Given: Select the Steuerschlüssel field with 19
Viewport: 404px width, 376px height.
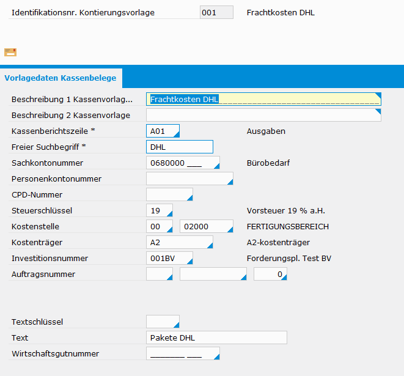Looking at the screenshot, I should 160,210.
